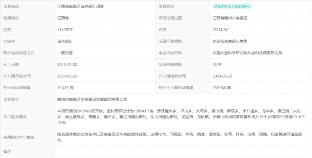Click the location value 江西省赣州市南康区
The width and height of the screenshot is (312, 158).
230,18
